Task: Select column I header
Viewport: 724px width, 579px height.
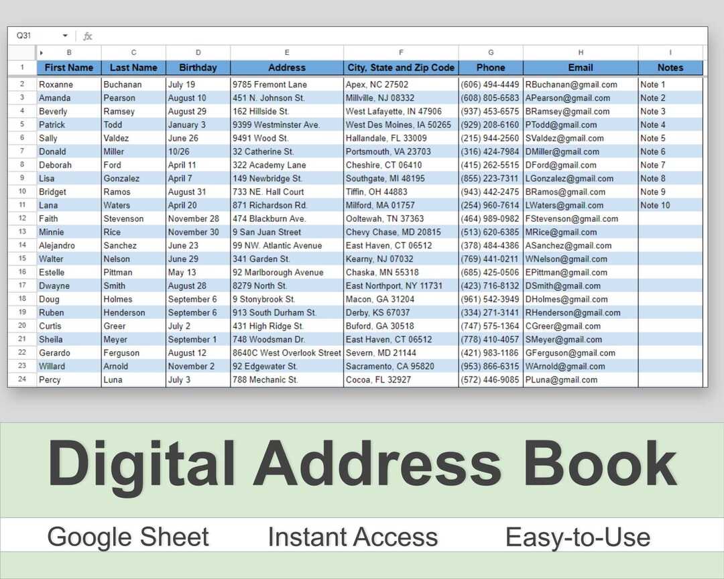Action: click(670, 52)
